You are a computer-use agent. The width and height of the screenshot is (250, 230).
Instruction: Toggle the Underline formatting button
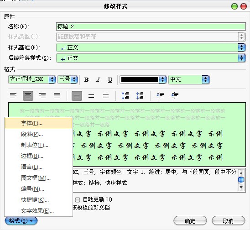point(110,80)
